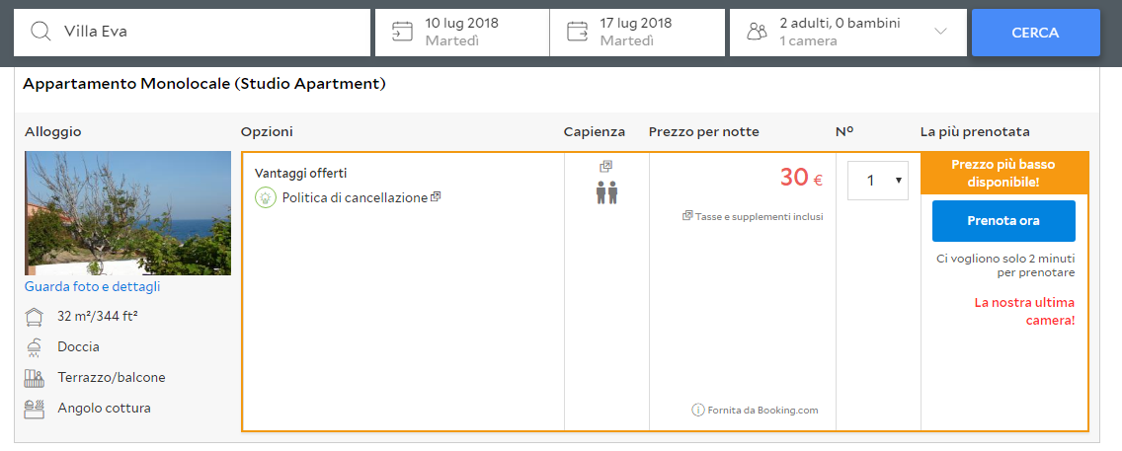The height and width of the screenshot is (451, 1122).
Task: Click the check-out calendar icon
Action: tap(577, 32)
